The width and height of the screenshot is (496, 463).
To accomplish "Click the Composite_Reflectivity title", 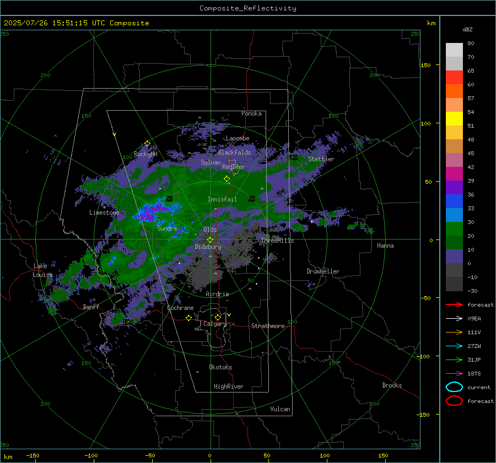I will point(248,8).
